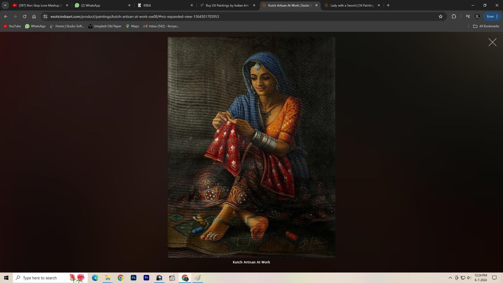Image resolution: width=503 pixels, height=283 pixels.
Task: Launch Photoshop from the taskbar
Action: point(134,278)
